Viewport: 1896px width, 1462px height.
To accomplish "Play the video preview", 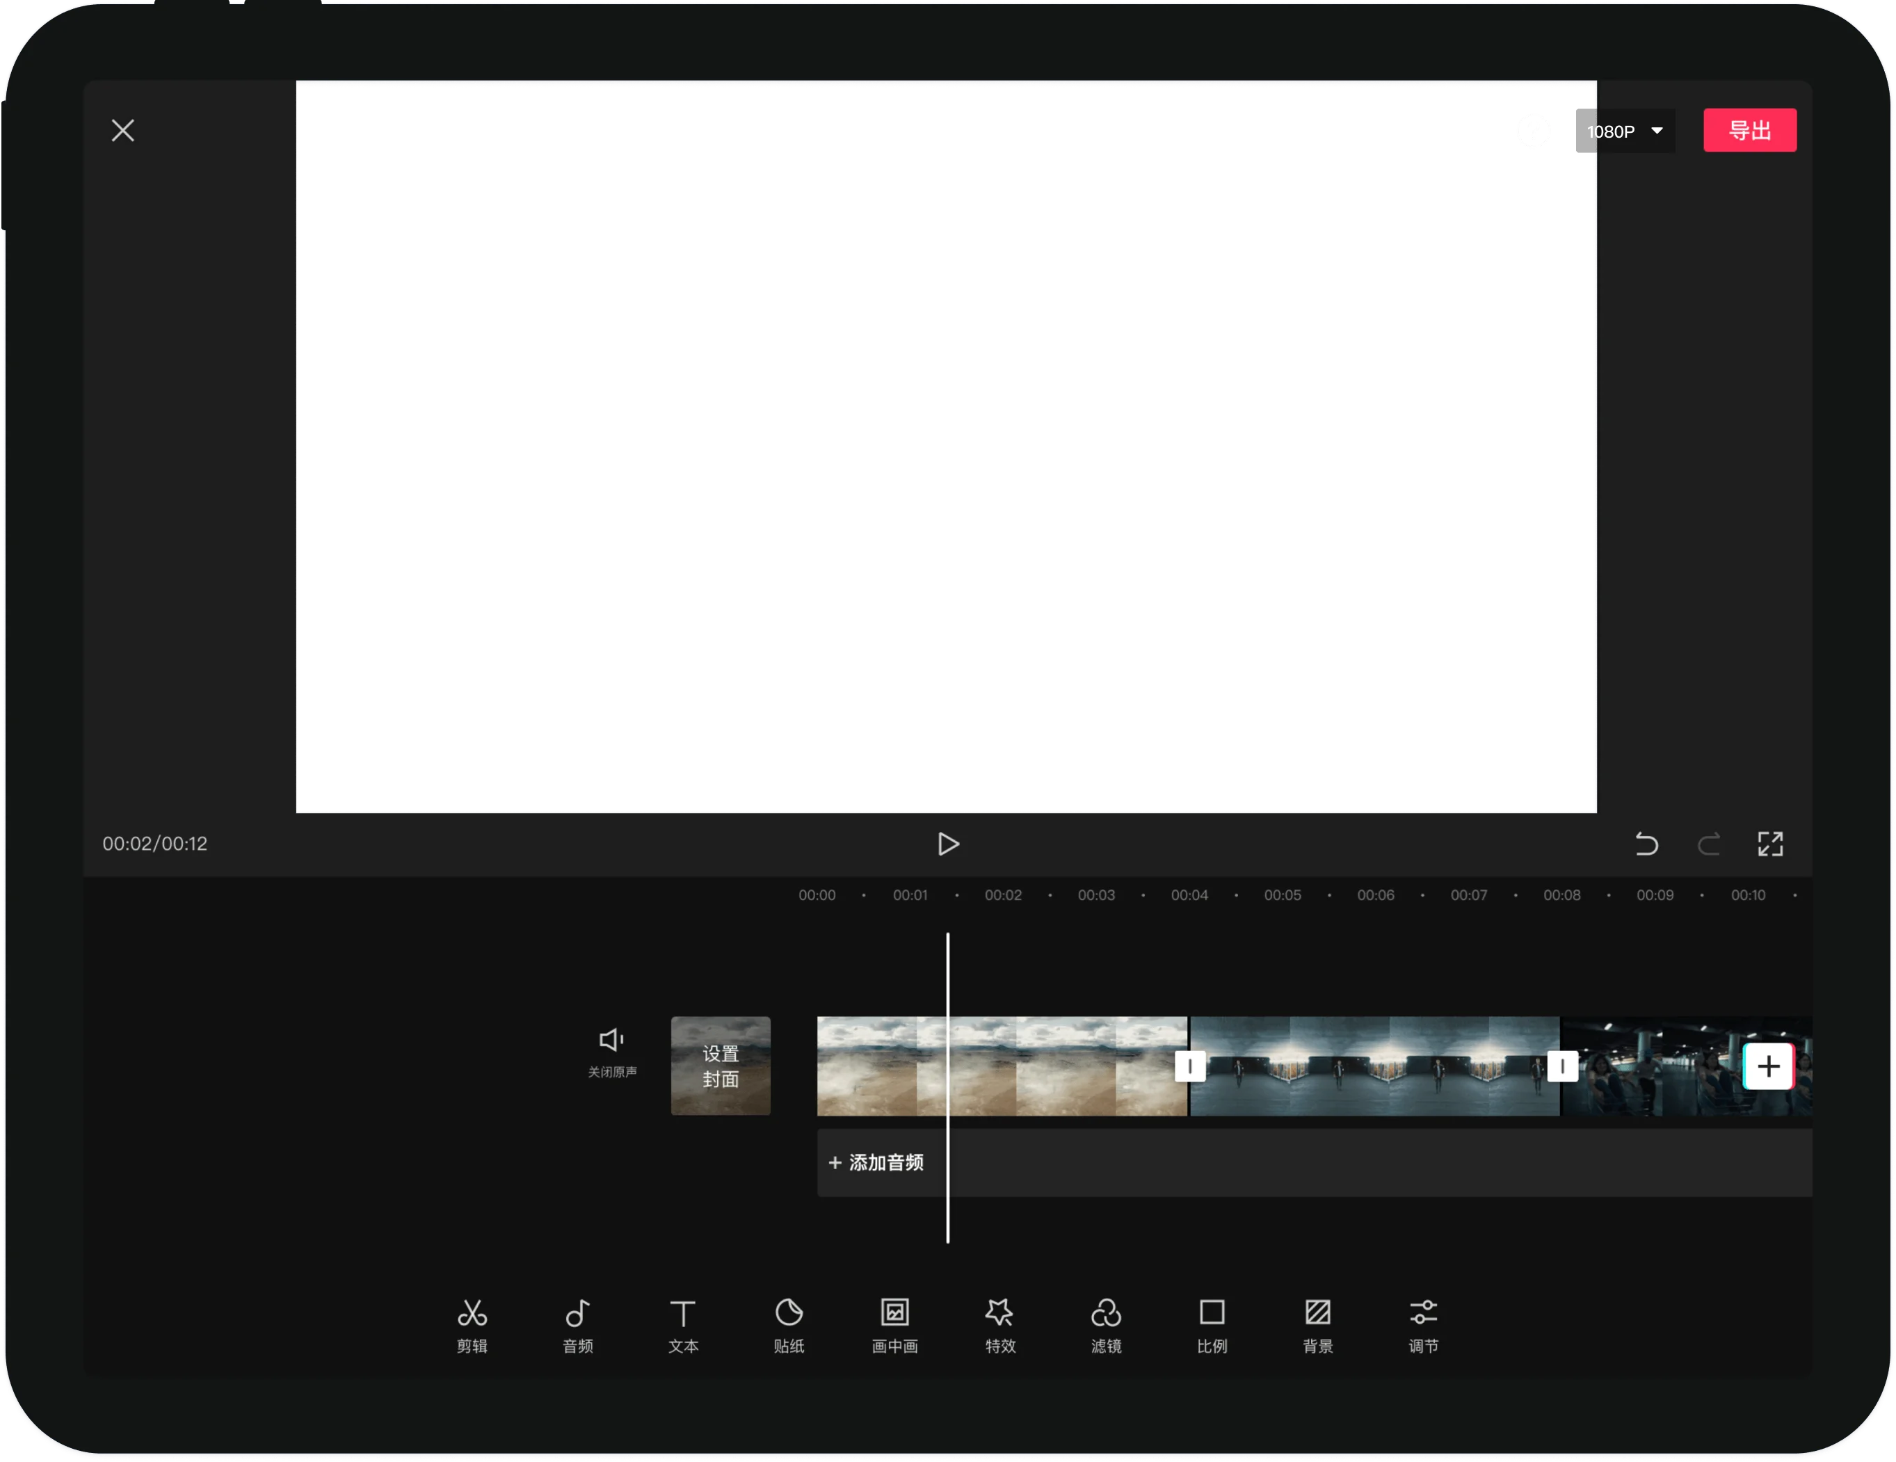I will coord(948,844).
